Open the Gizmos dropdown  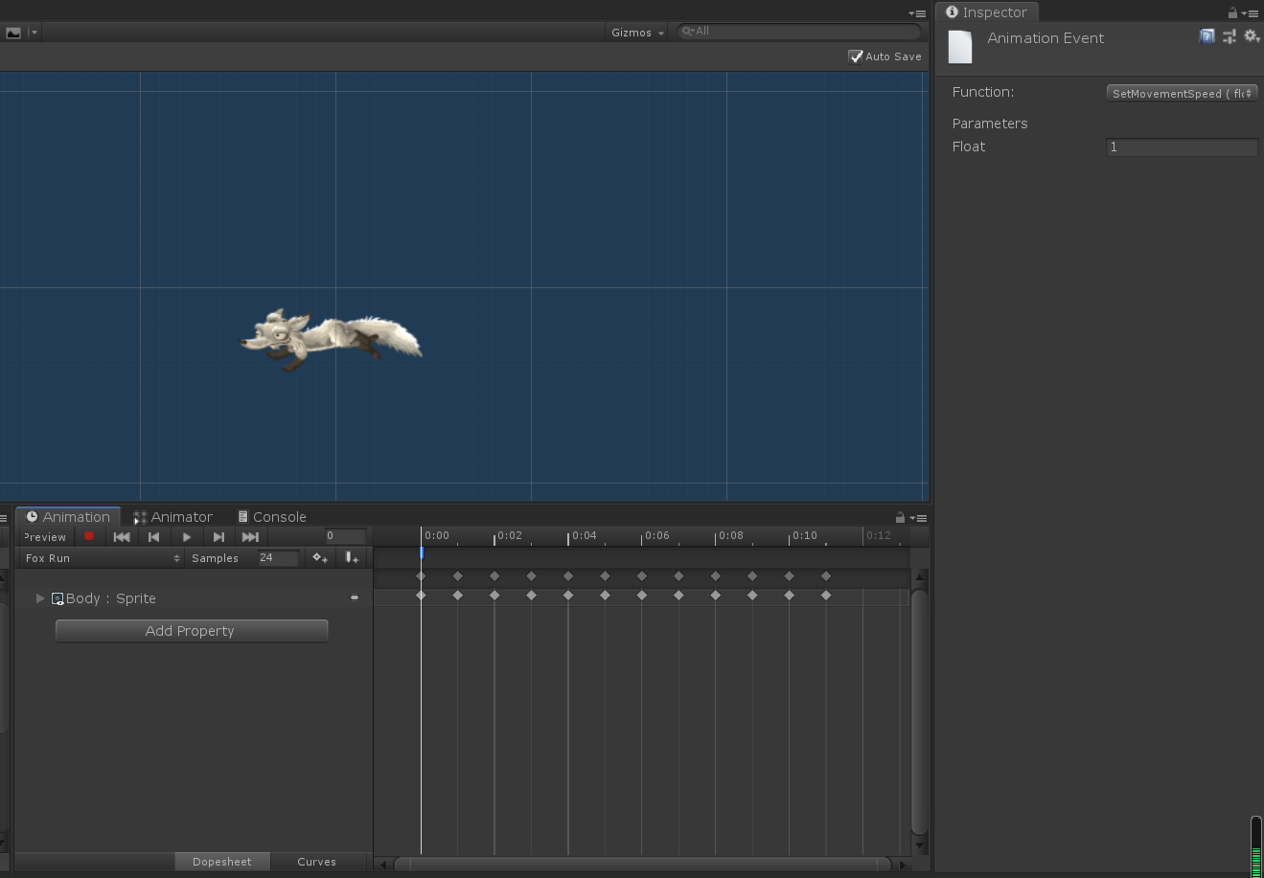pyautogui.click(x=637, y=33)
